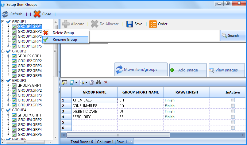Click the Add Image button
The image size is (247, 145).
pos(188,70)
